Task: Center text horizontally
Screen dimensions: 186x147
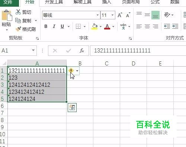Action: pos(147,26)
